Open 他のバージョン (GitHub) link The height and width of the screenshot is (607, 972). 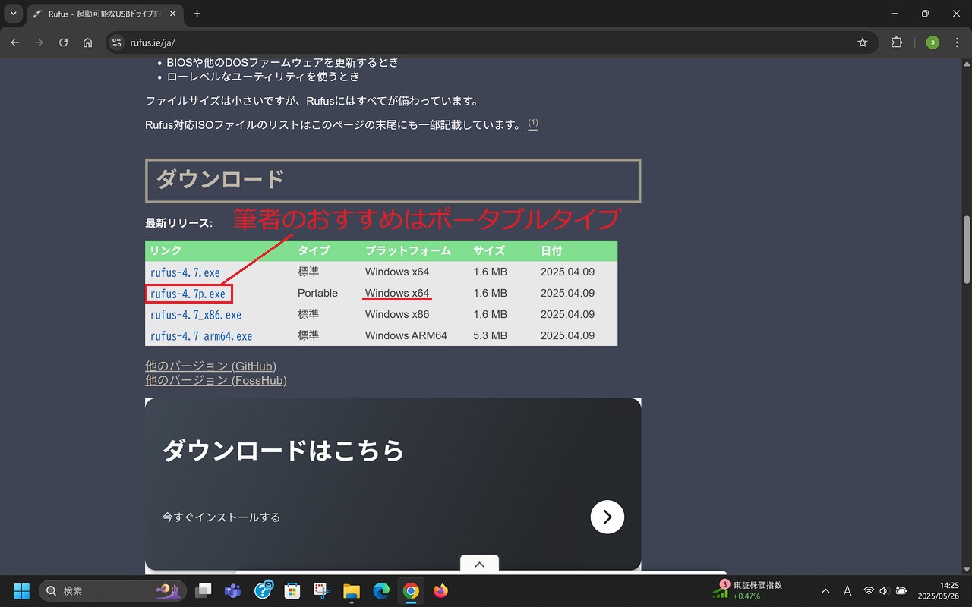click(210, 366)
